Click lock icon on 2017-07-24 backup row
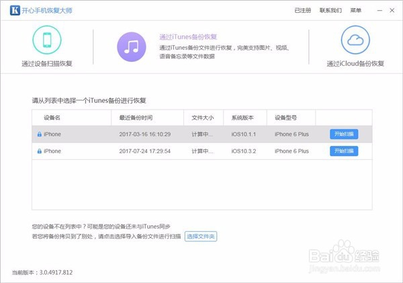This screenshot has width=403, height=283. (x=40, y=151)
